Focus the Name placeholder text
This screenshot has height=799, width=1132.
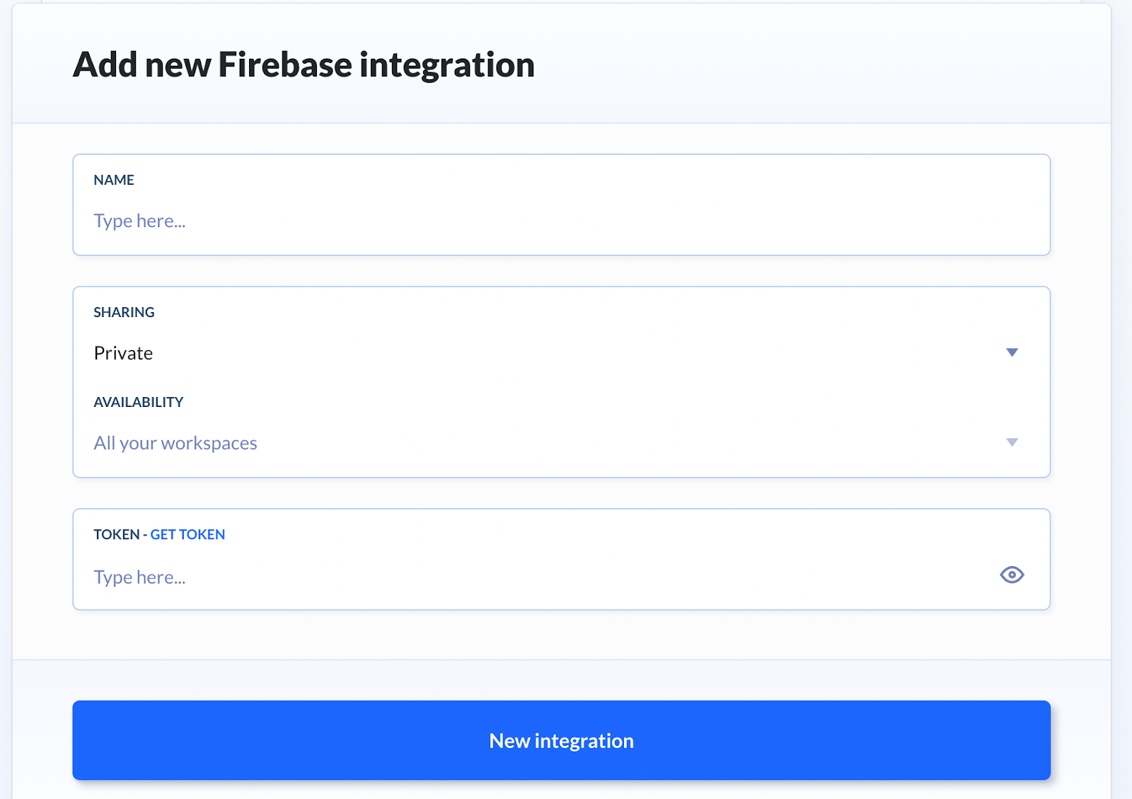tap(139, 222)
